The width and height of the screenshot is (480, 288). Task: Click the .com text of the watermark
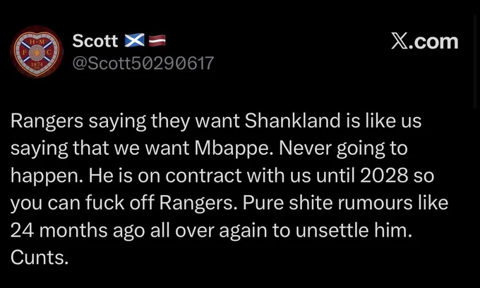tap(432, 42)
